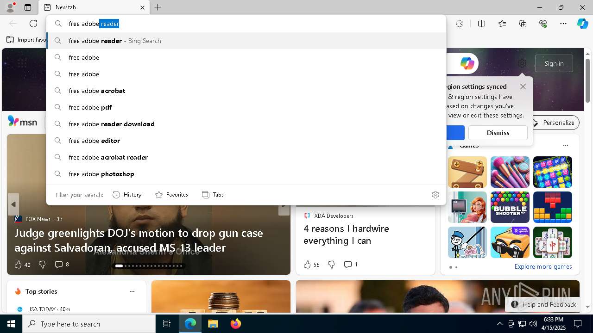
Task: Toggle Split screen view icon
Action: 481,24
